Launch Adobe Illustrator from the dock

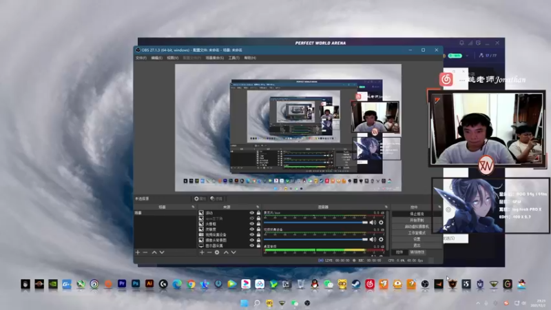149,284
